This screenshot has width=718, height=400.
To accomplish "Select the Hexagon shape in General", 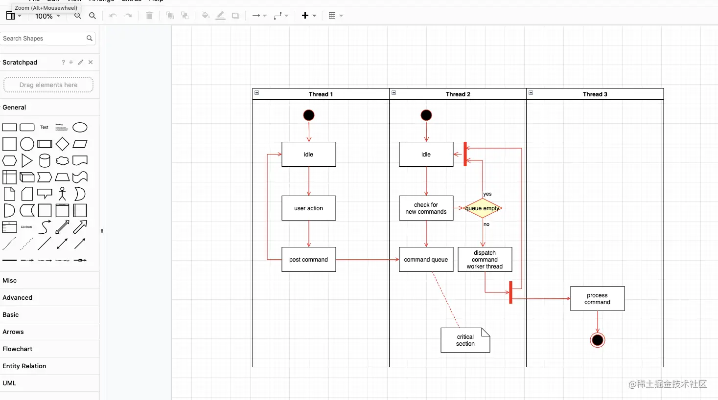I will 9,160.
